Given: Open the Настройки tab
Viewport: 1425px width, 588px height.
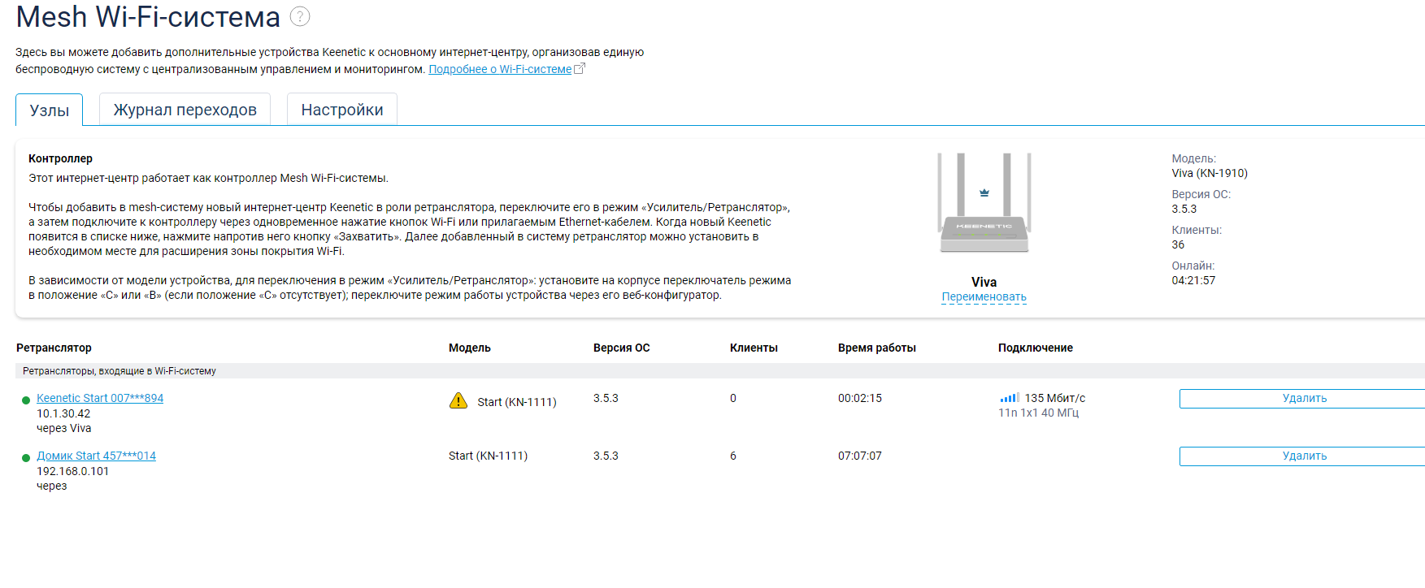Looking at the screenshot, I should [x=342, y=110].
